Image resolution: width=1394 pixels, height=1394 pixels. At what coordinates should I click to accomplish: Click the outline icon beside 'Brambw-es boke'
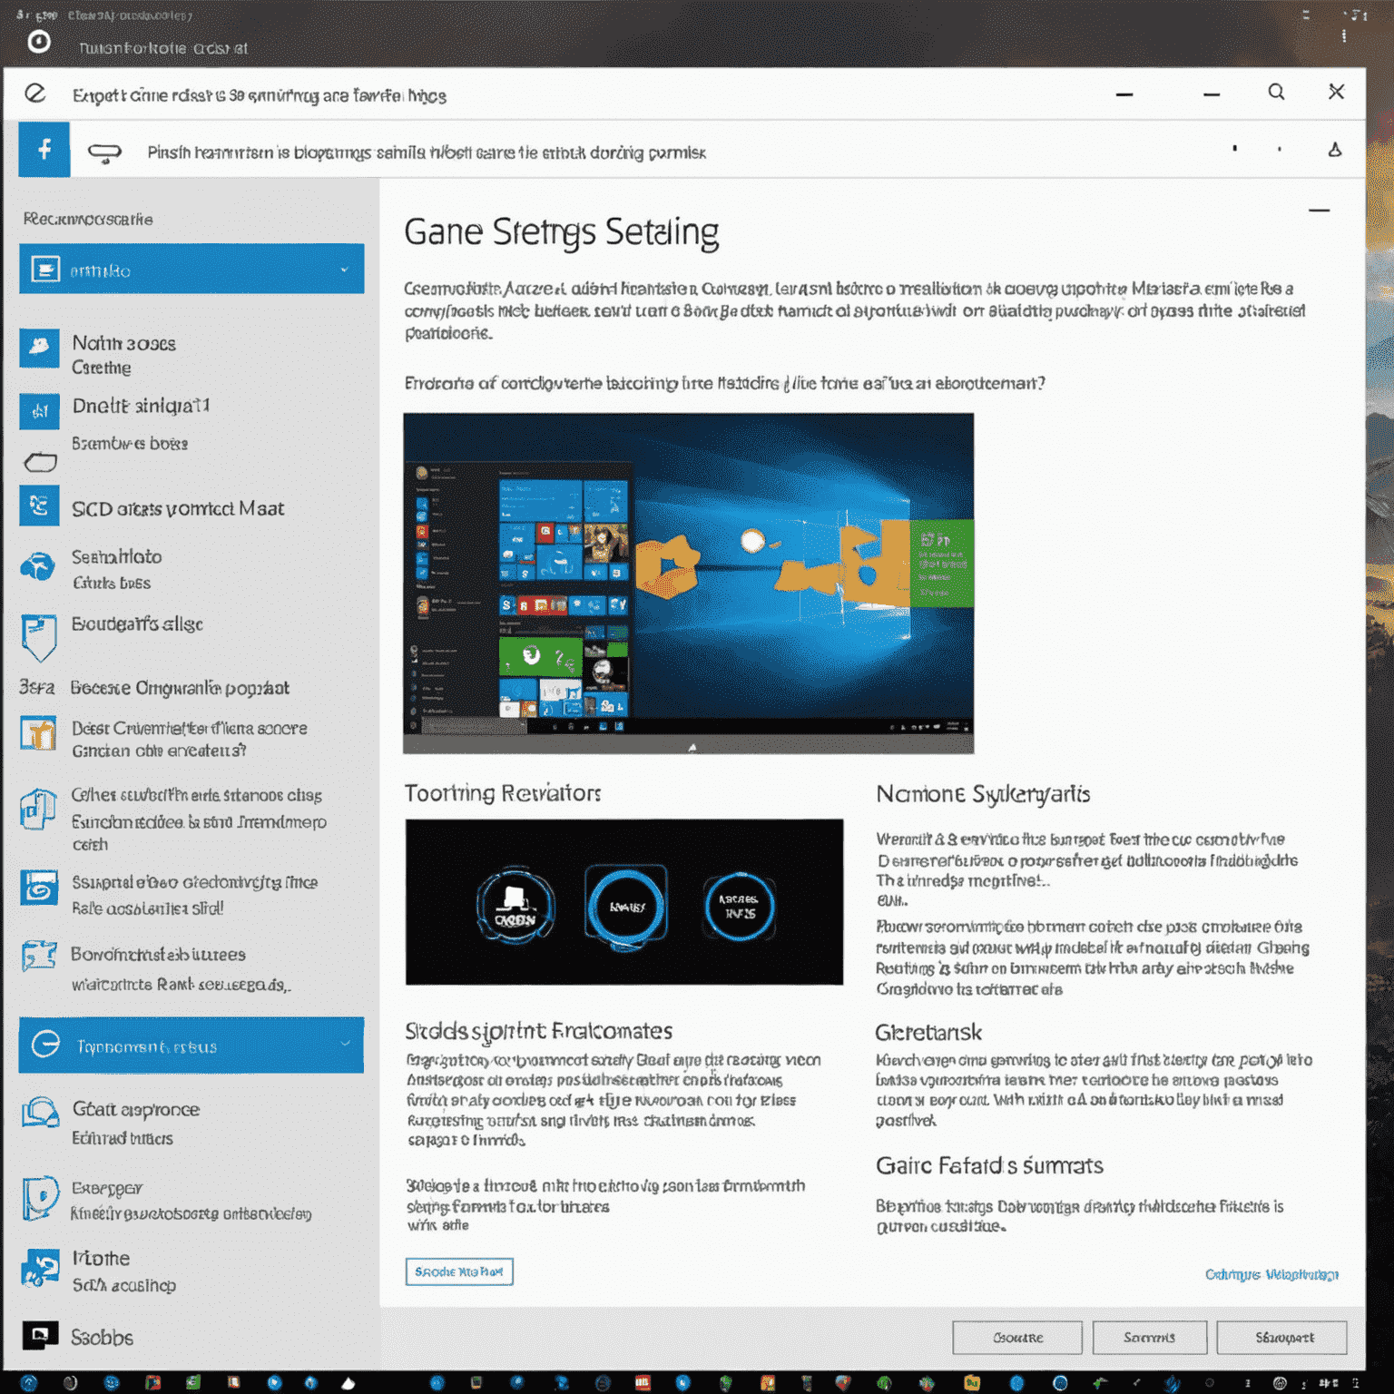(x=40, y=463)
